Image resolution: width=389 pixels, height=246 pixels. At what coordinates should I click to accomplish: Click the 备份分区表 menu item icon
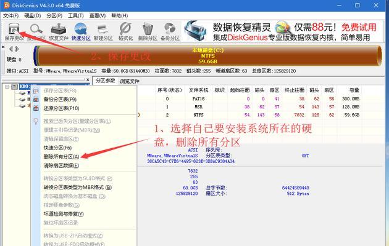(x=36, y=100)
